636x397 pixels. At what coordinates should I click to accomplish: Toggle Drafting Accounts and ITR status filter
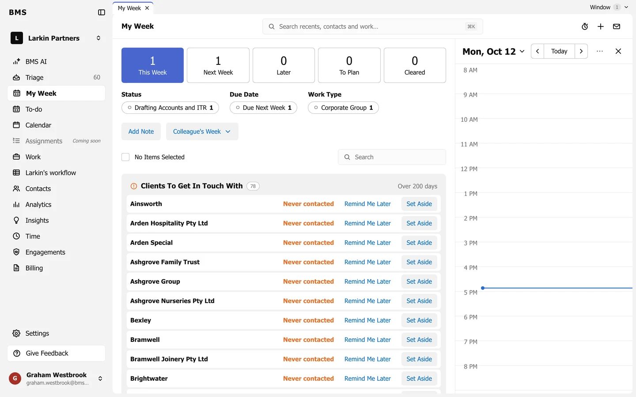tap(170, 108)
